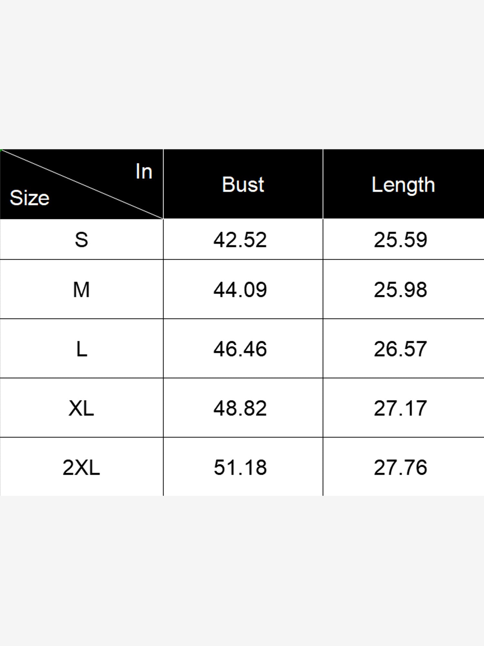Click the diagonal divider in header cell
The width and height of the screenshot is (484, 646).
coord(82,184)
